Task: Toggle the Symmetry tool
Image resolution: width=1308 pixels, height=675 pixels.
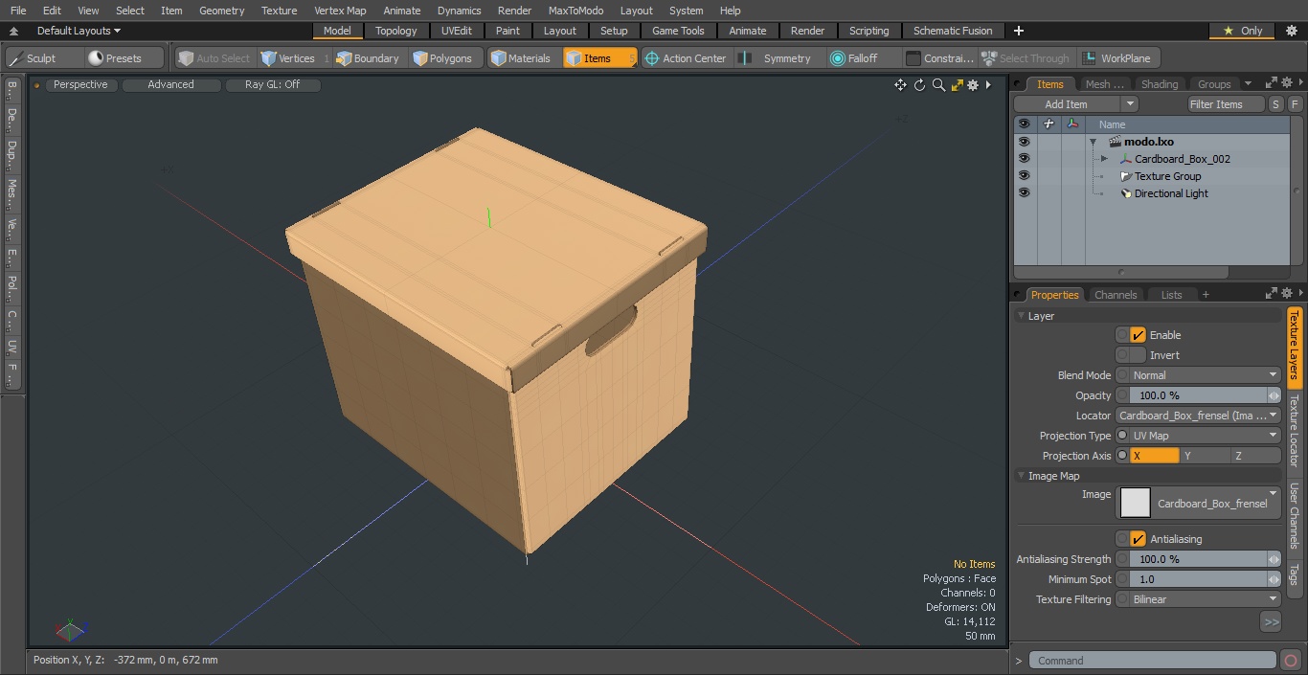Action: pyautogui.click(x=778, y=58)
